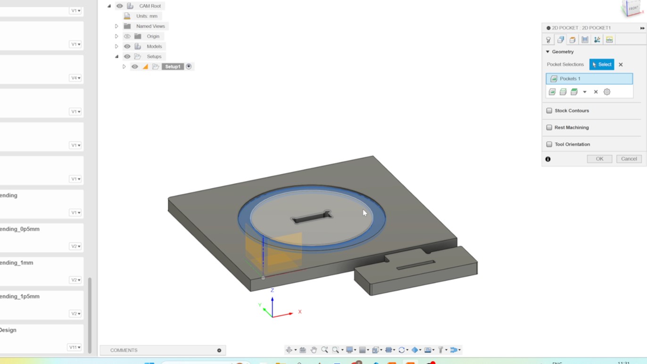This screenshot has height=364, width=647.
Task: Enable Rest Machining checkbox
Action: point(549,127)
